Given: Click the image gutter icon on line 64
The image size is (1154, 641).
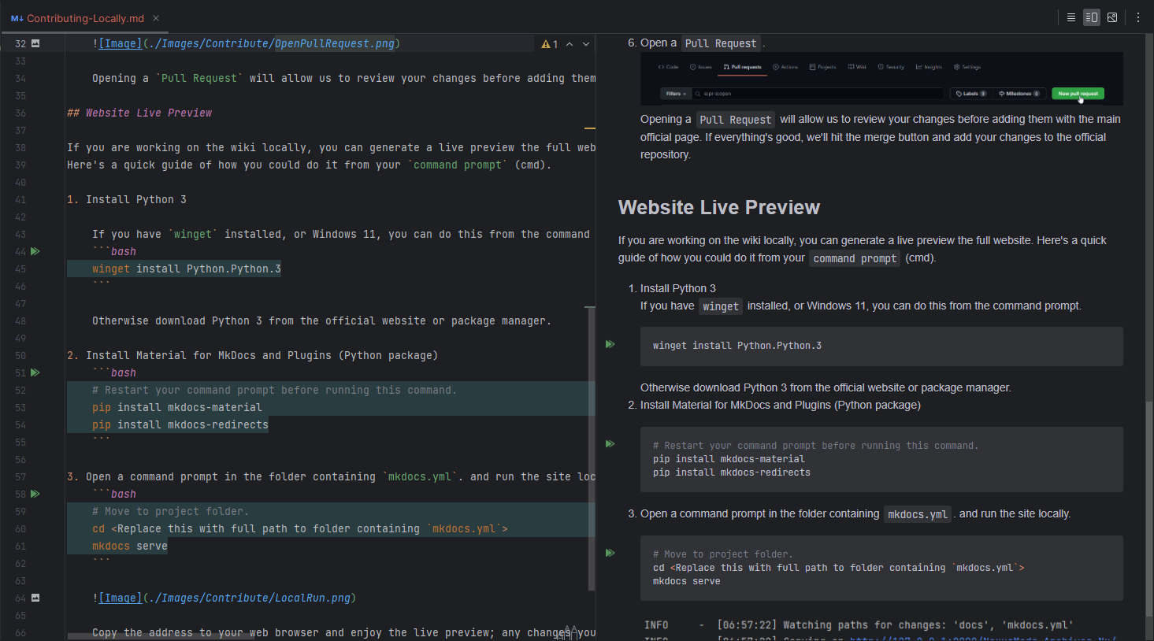Looking at the screenshot, I should (35, 598).
